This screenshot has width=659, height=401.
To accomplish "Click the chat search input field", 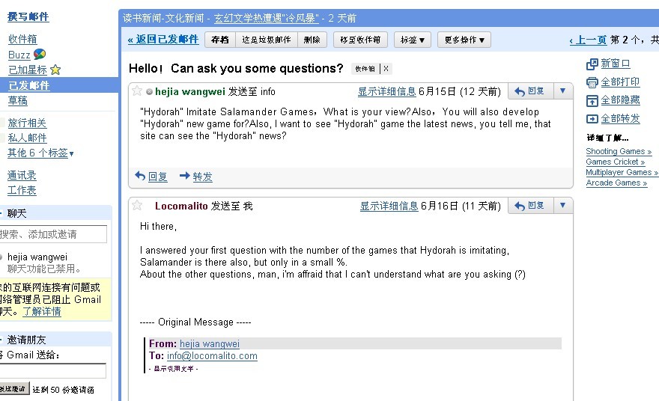I will (52, 234).
